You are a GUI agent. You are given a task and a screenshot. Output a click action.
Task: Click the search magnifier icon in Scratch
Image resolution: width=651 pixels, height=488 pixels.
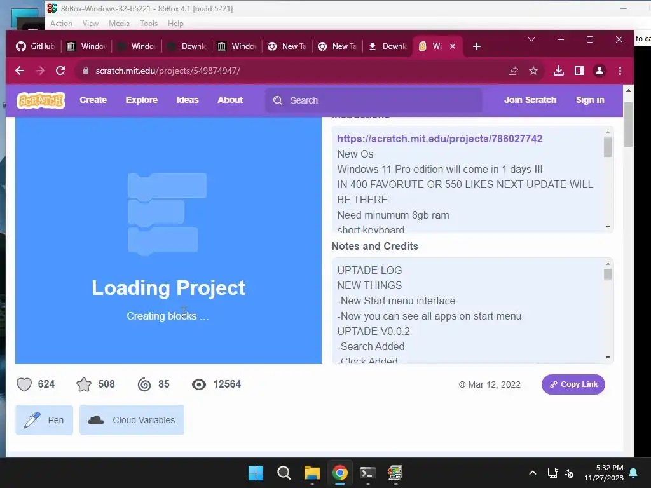pyautogui.click(x=278, y=100)
